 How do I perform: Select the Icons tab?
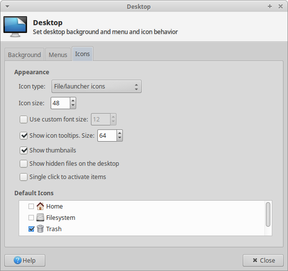click(x=83, y=54)
